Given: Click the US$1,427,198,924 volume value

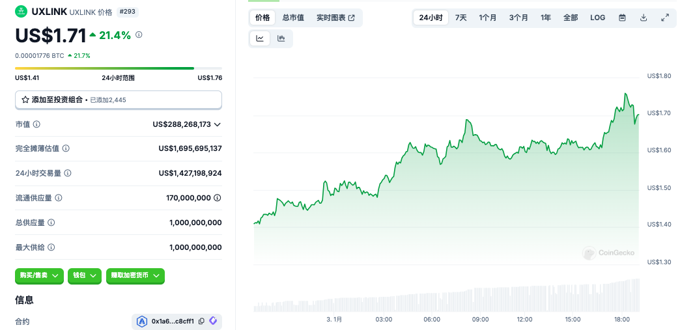Looking at the screenshot, I should [190, 173].
